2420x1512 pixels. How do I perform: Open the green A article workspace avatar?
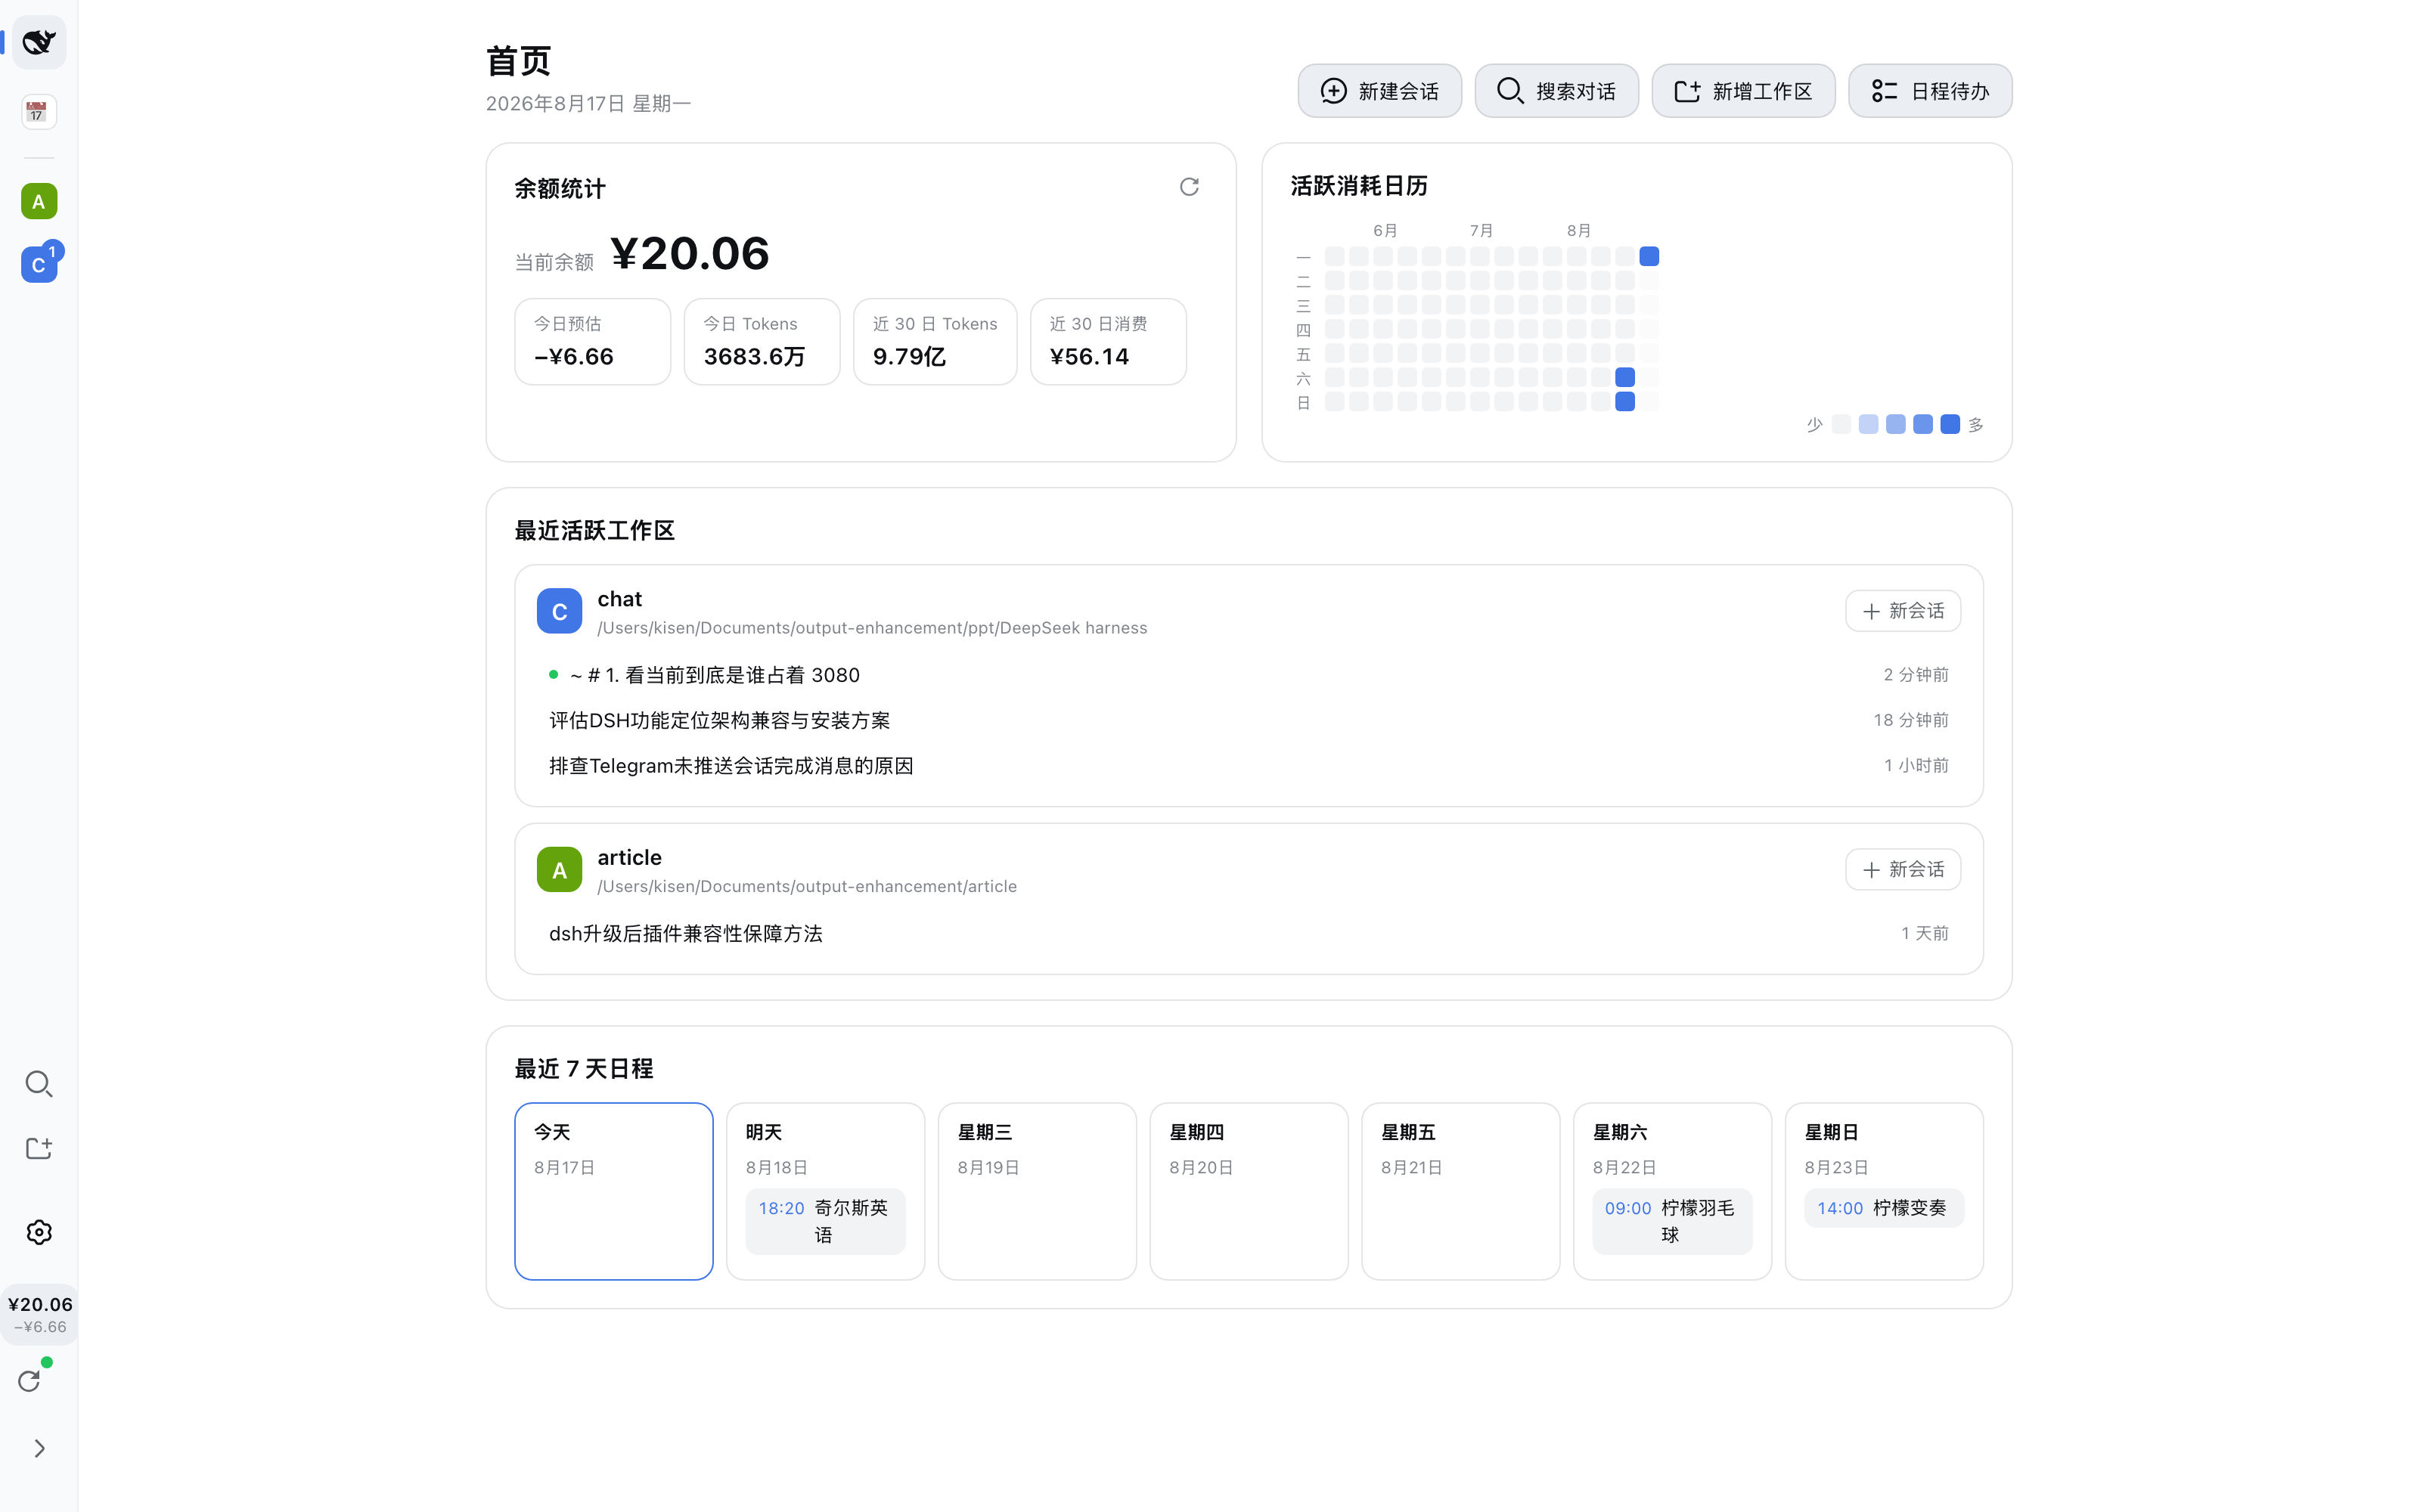click(x=559, y=870)
